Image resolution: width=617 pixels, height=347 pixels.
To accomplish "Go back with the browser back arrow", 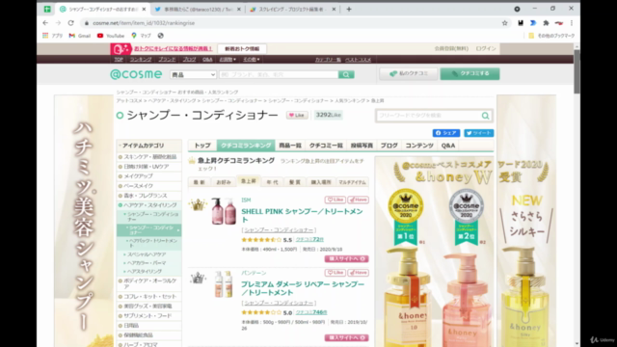I will click(x=45, y=23).
